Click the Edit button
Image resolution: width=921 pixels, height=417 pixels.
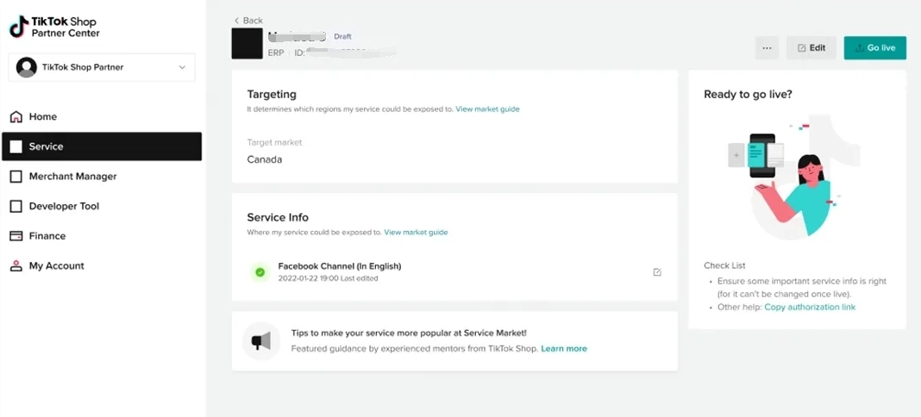coord(811,48)
